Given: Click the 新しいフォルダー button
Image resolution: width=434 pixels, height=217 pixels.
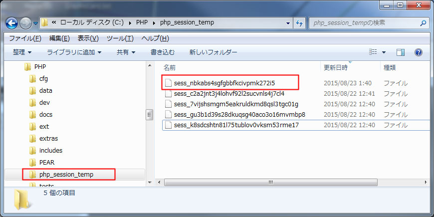Looking at the screenshot, I should pyautogui.click(x=213, y=52).
